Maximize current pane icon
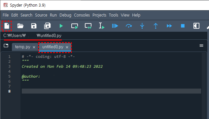Viewport: 209px width, 119px height. [x=196, y=26]
